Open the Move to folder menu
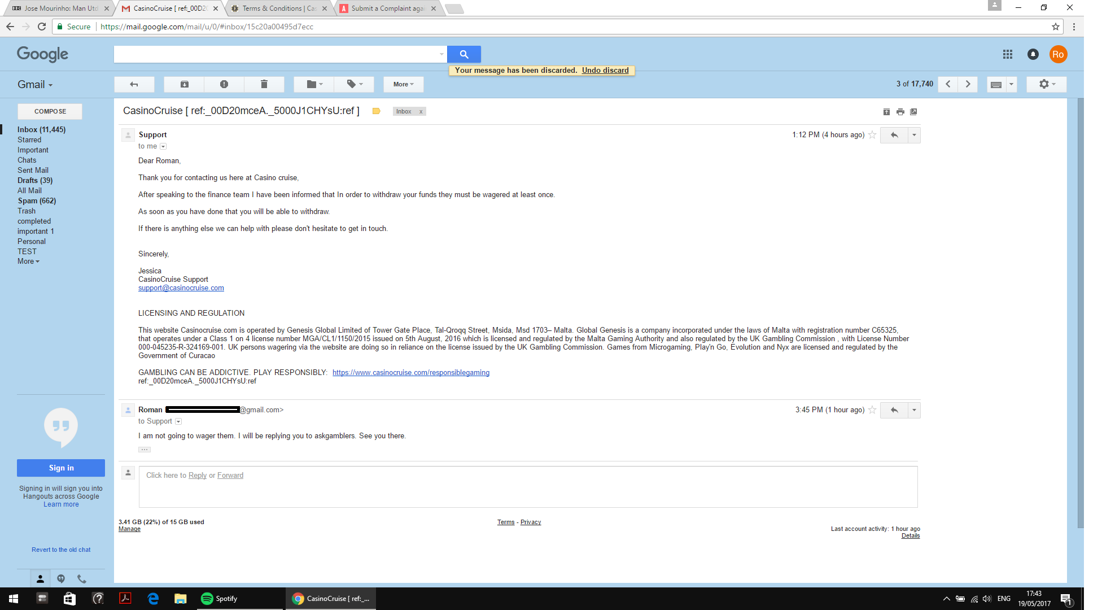The width and height of the screenshot is (1102, 610). 314,84
